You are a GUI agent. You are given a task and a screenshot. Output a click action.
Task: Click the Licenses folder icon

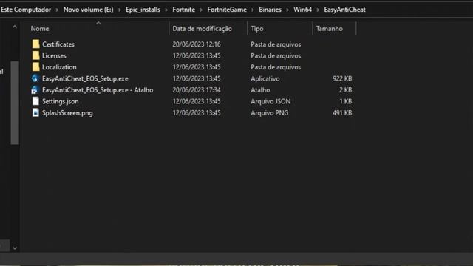tap(35, 55)
